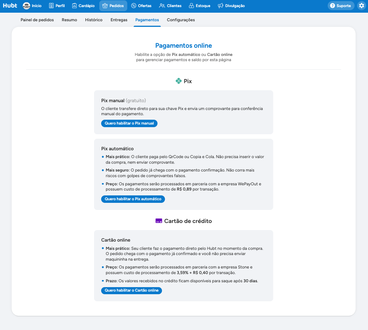The image size is (368, 330).
Task: Click the Cartão de crédito section heading
Action: 188,221
